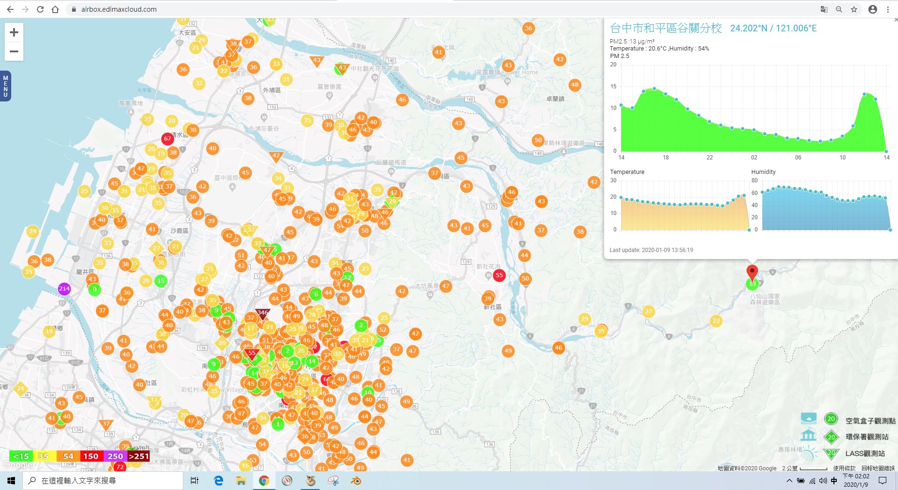Open the Chrome three-dot menu
This screenshot has width=898, height=490.
[888, 9]
